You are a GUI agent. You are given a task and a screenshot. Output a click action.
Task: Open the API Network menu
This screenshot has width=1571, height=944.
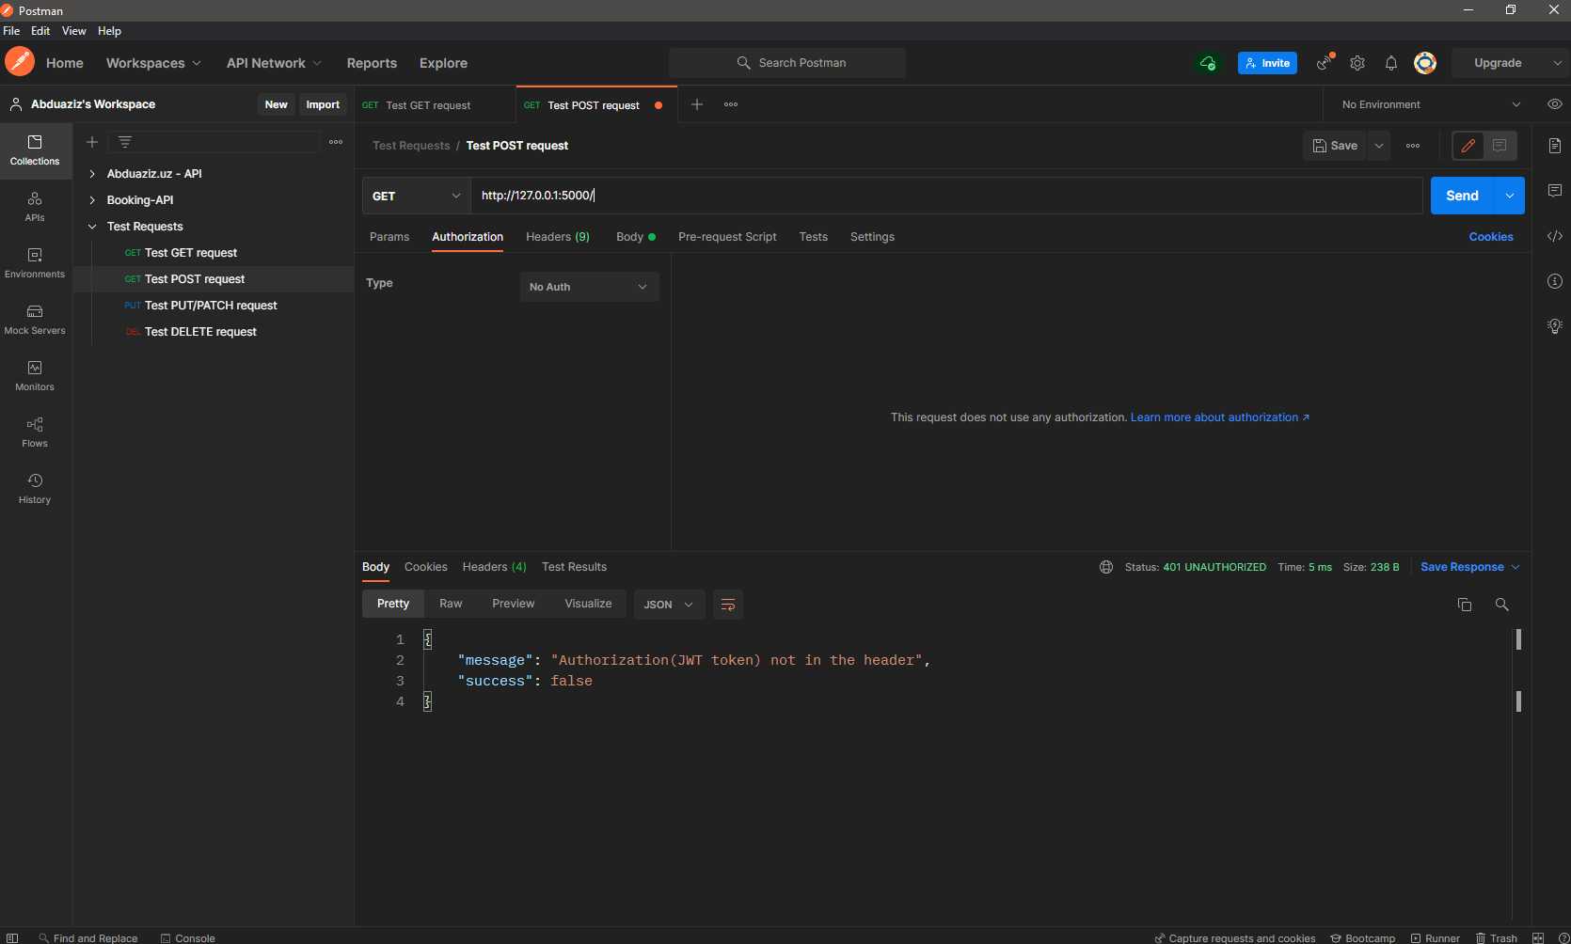[x=274, y=63]
